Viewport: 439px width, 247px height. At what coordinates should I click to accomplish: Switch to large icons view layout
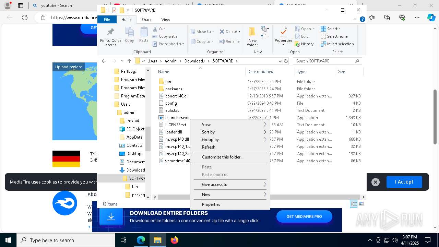361,204
